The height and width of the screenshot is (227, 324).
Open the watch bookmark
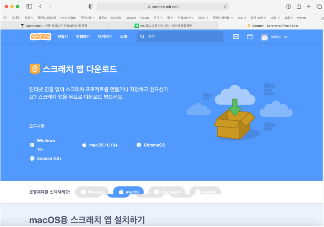tap(301, 18)
